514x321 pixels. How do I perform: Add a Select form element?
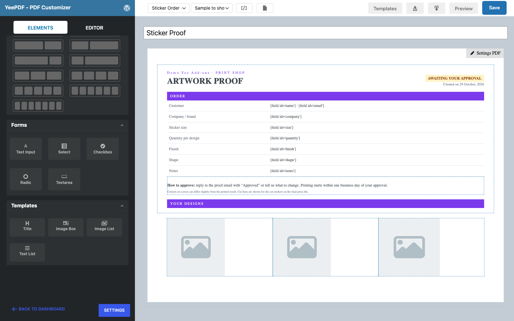click(64, 149)
